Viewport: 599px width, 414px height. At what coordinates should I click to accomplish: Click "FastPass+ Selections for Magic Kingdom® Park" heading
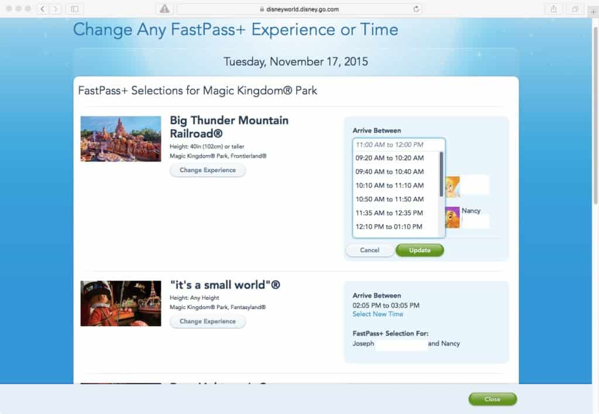[x=198, y=91]
